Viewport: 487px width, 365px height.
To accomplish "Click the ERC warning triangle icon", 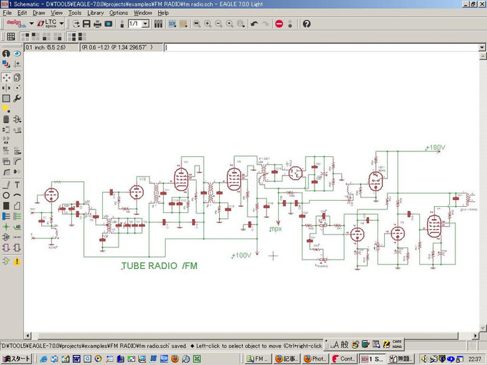I will click(x=17, y=261).
